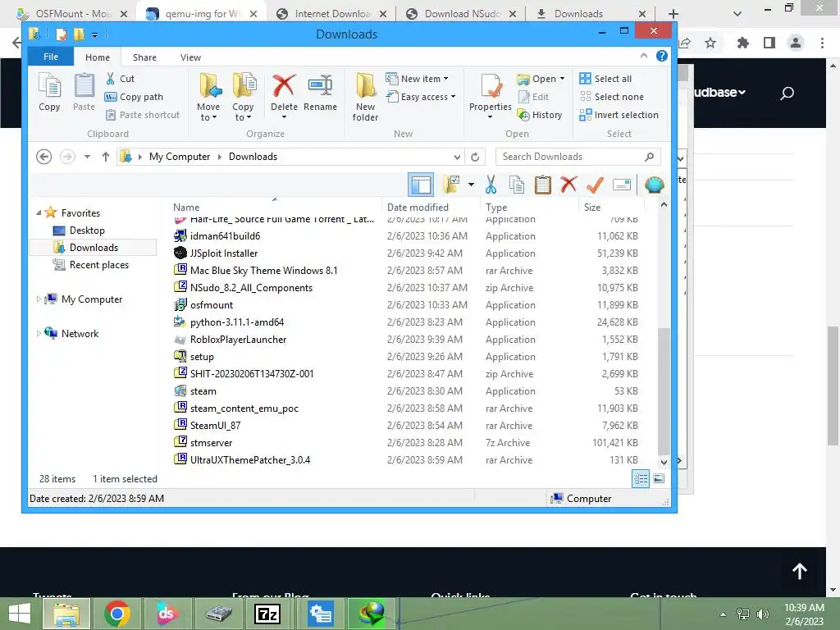Click the clipboard paste toolbar icon
Screen dimensions: 840x630
(x=543, y=185)
